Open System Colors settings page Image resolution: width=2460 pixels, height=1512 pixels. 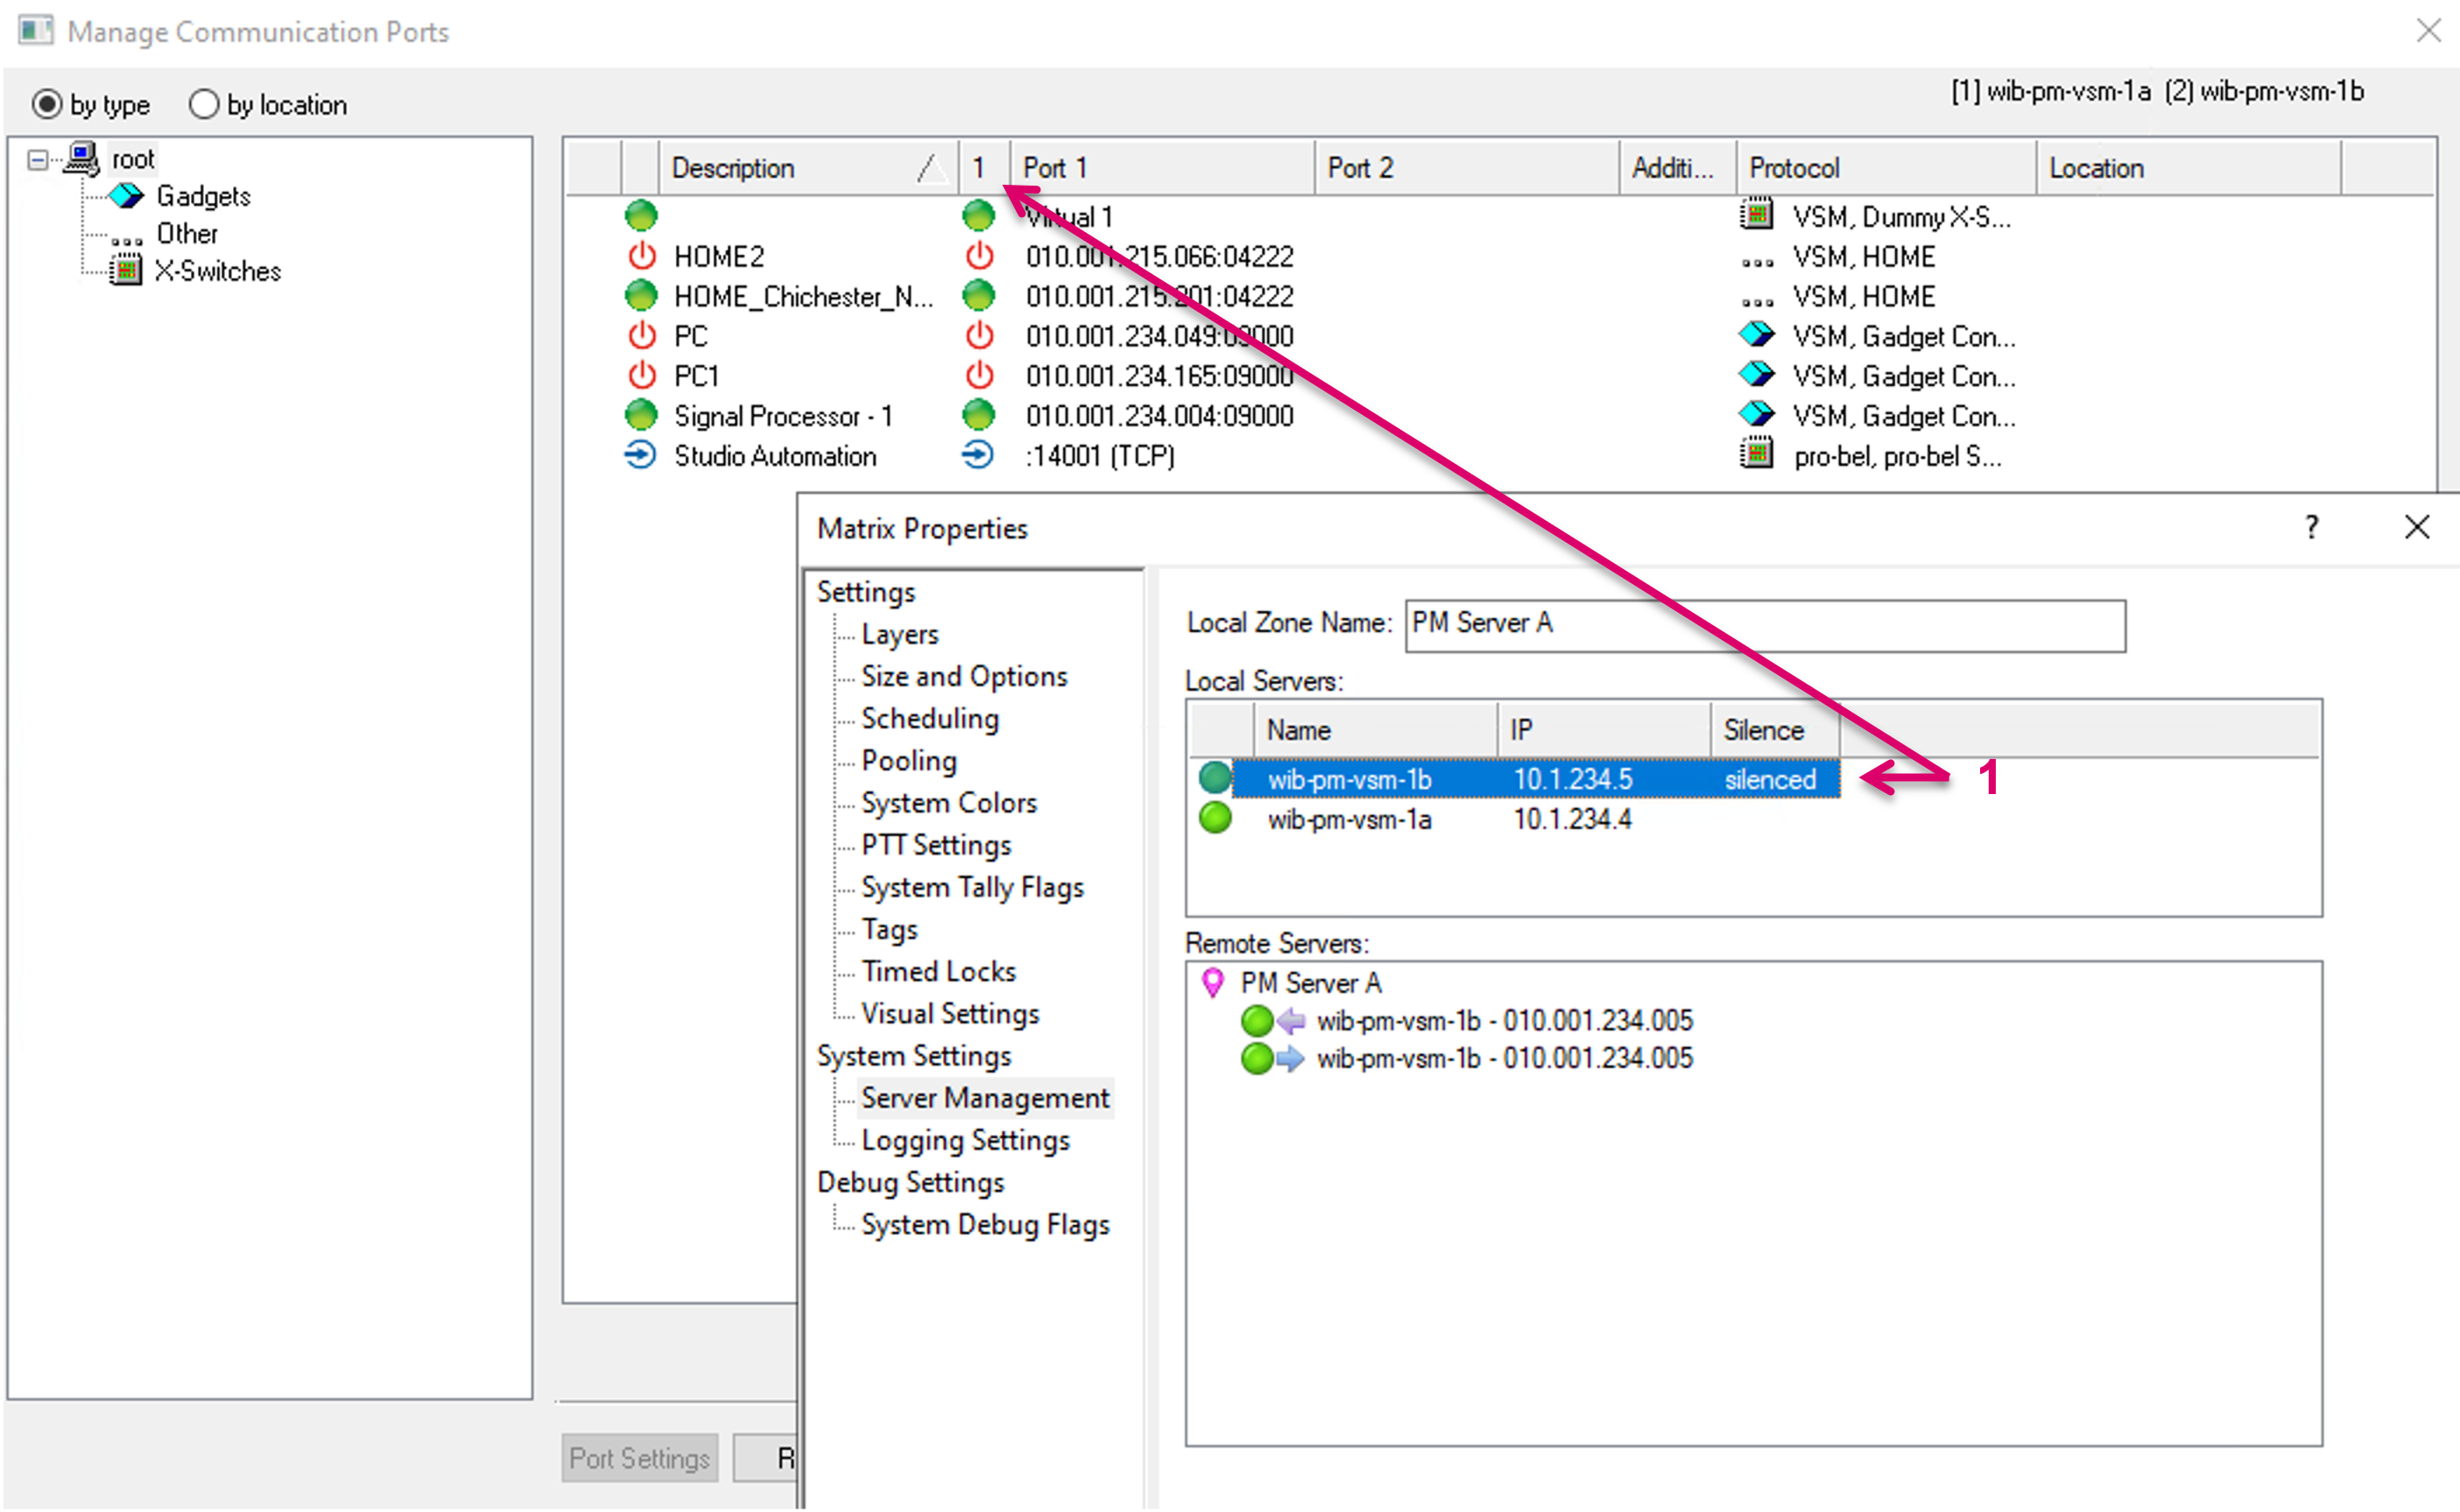(948, 803)
